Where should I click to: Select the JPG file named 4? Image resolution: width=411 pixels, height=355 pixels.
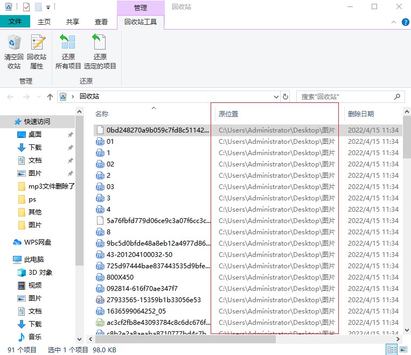(108, 210)
